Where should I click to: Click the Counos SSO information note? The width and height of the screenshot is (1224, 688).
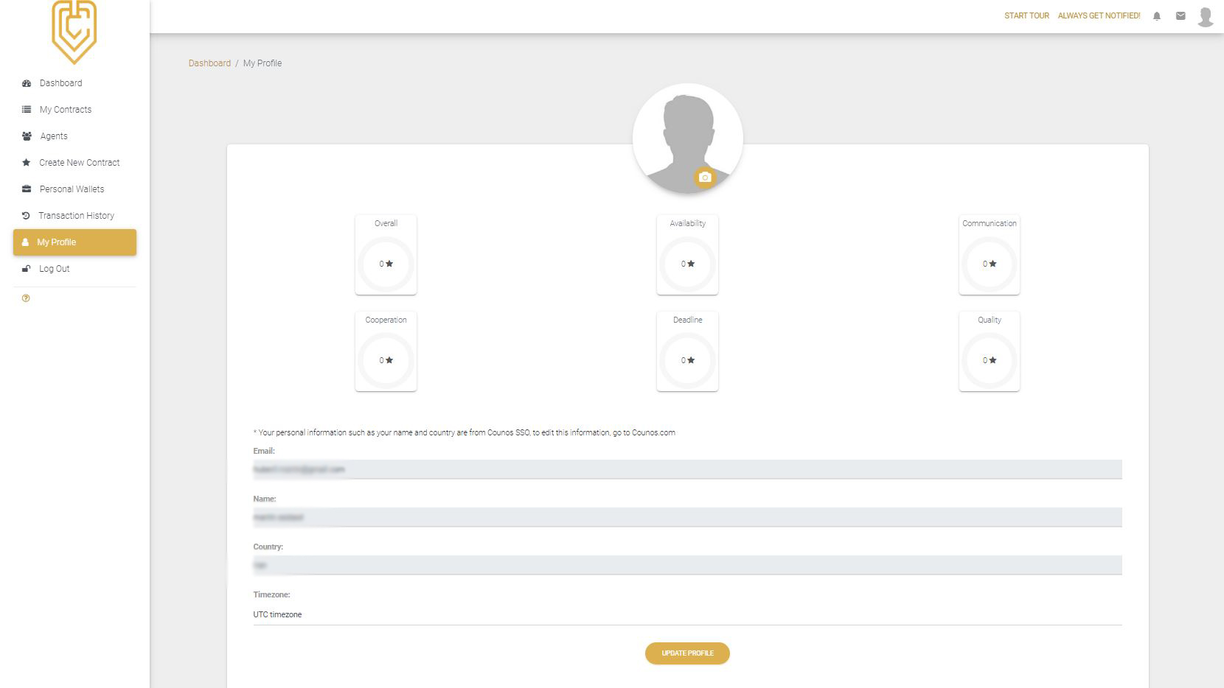465,432
